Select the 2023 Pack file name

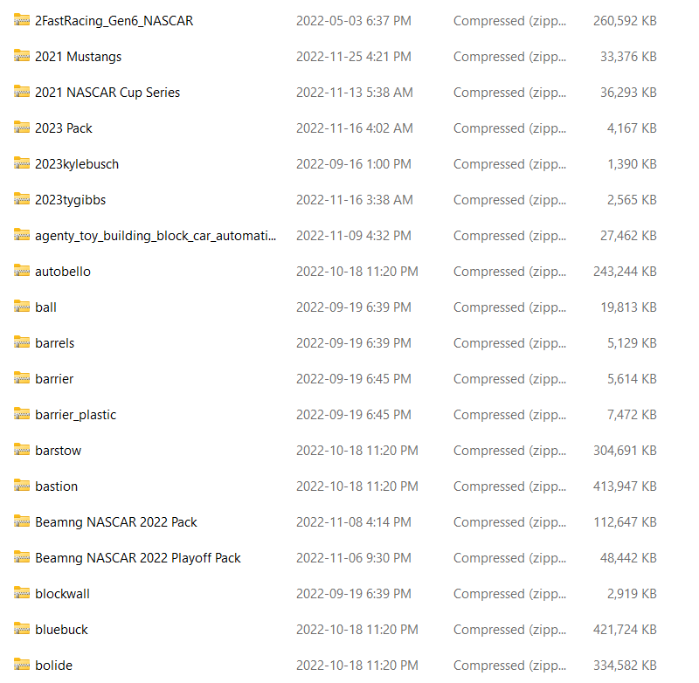click(x=63, y=128)
